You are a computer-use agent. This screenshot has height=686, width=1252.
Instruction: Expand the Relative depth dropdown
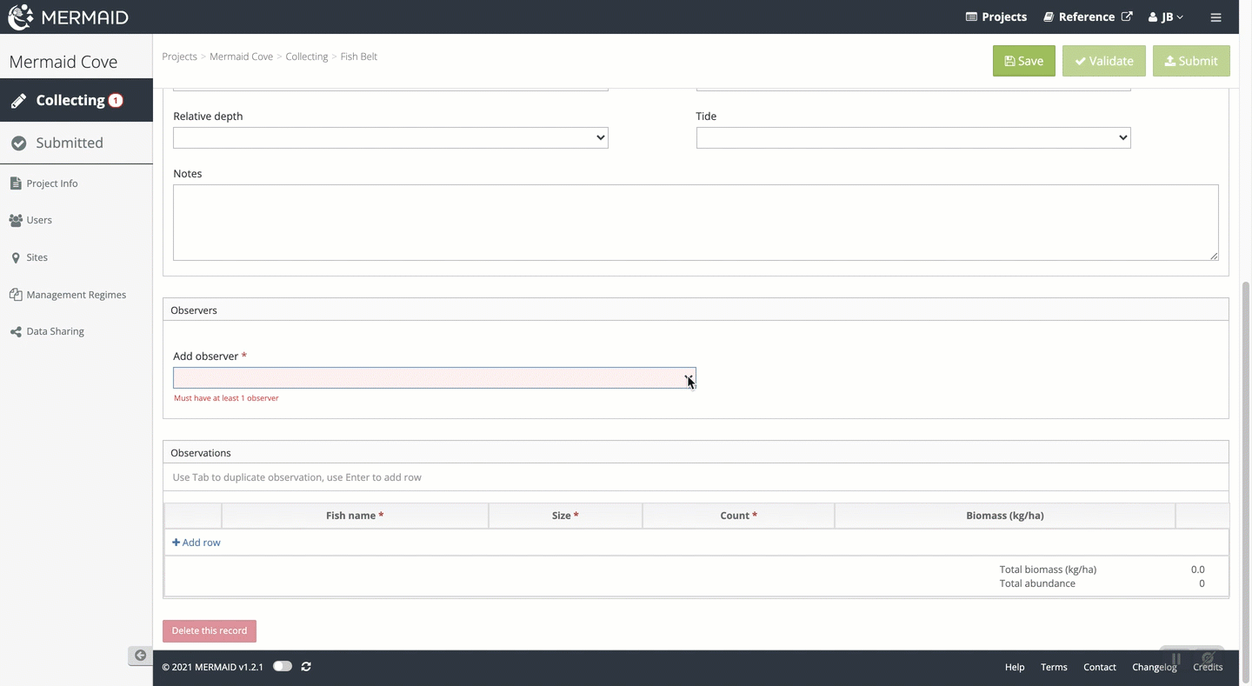tap(390, 137)
